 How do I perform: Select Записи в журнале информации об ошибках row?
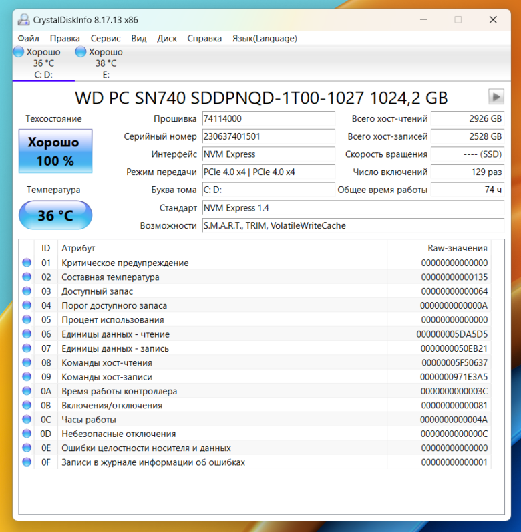(255, 462)
